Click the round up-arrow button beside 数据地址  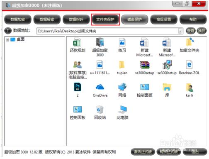click(8, 31)
